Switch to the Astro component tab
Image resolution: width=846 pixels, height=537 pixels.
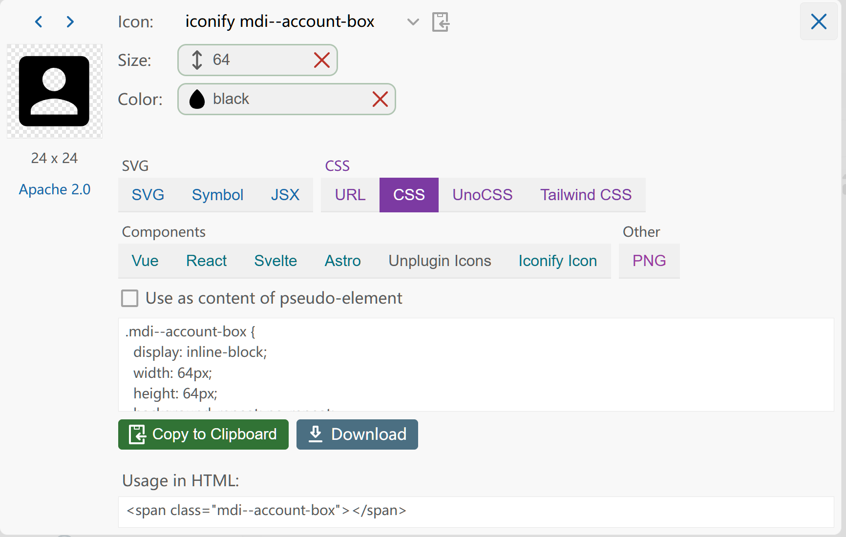[343, 261]
